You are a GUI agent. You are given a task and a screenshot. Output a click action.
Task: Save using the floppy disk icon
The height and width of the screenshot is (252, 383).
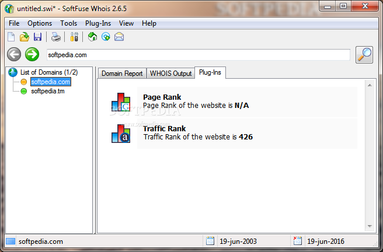click(x=37, y=37)
